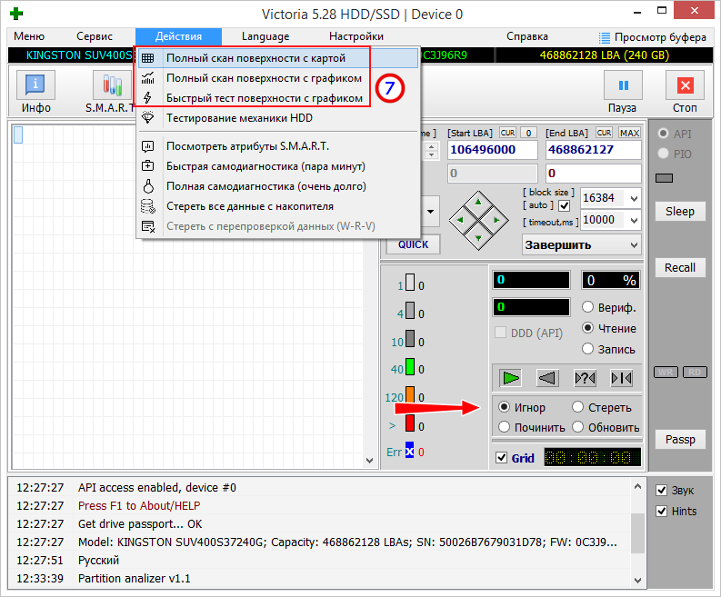The width and height of the screenshot is (721, 597).
Task: Click map icon of Полный скан с картой
Action: pyautogui.click(x=147, y=58)
